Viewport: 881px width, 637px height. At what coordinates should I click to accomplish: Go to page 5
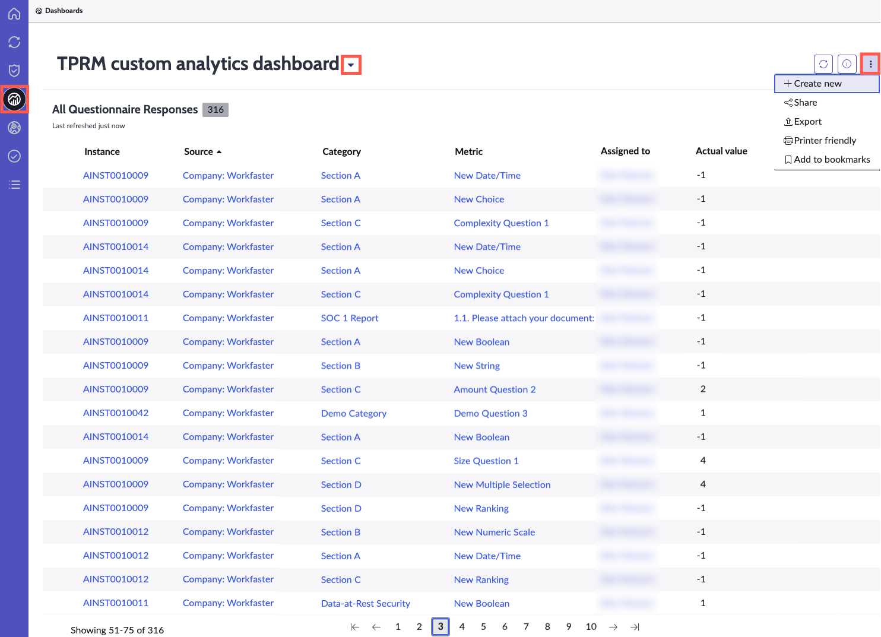click(483, 627)
